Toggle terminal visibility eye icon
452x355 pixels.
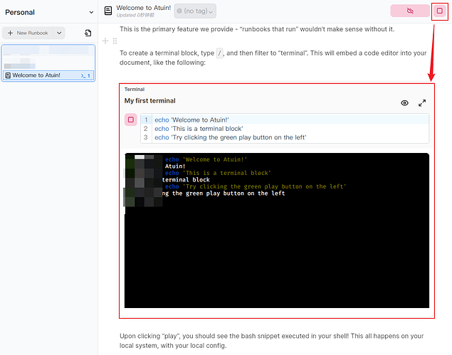coord(405,103)
